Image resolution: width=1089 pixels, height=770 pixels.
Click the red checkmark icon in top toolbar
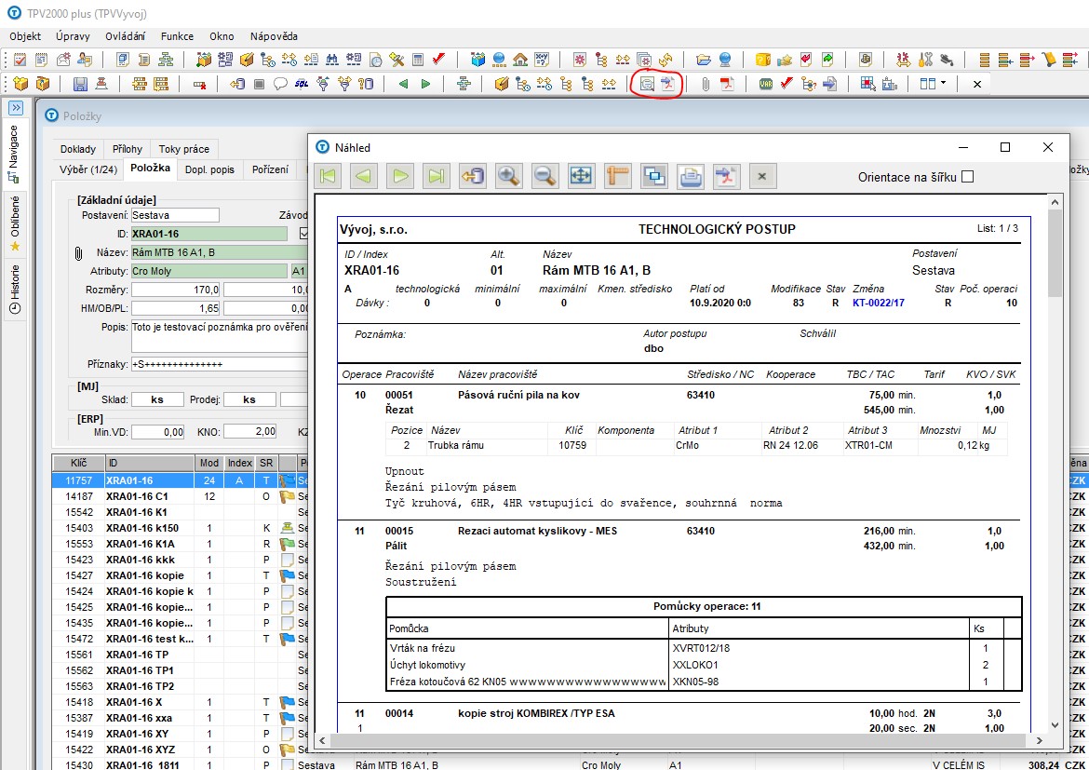(439, 60)
